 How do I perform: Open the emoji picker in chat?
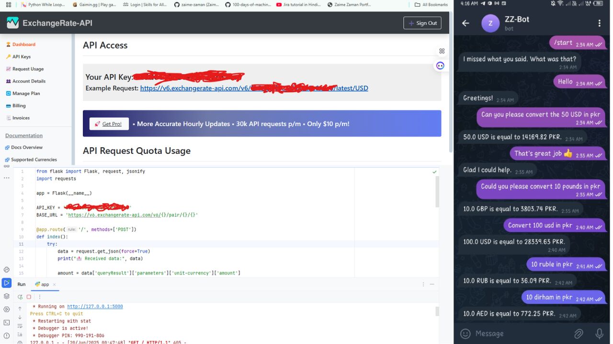pos(465,333)
